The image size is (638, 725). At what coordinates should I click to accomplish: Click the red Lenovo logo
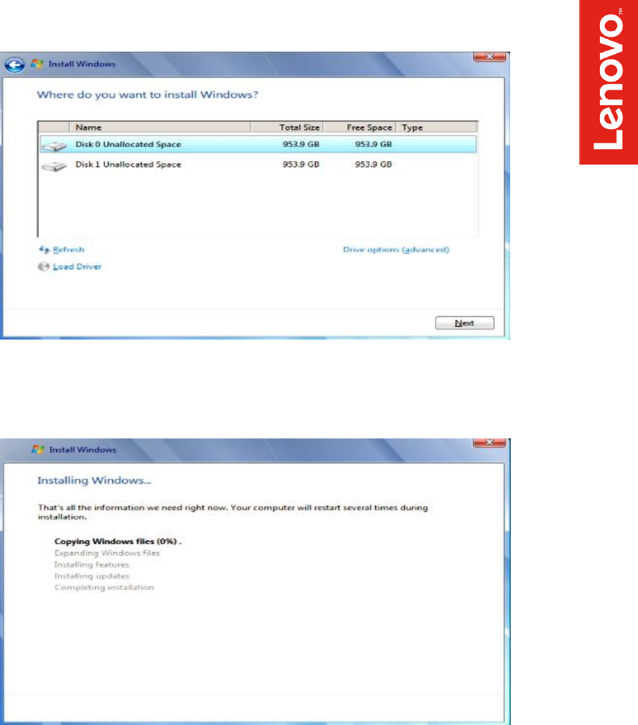608,82
